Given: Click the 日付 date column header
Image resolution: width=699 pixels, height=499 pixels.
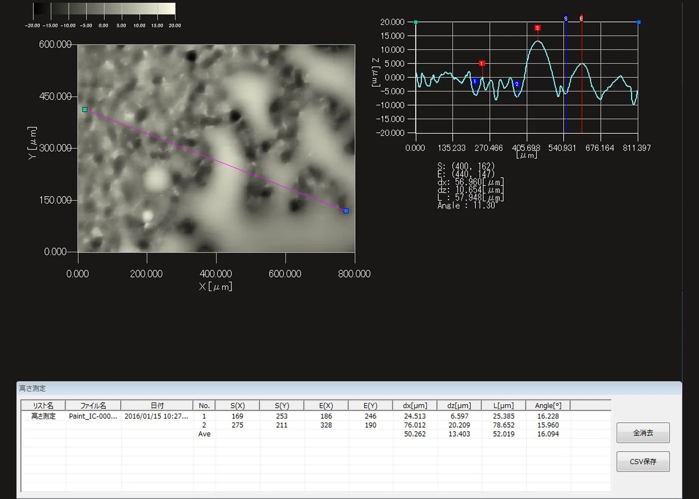Looking at the screenshot, I should pyautogui.click(x=157, y=406).
